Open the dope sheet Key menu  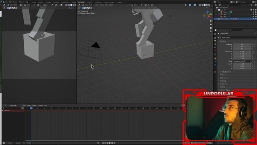(45, 106)
